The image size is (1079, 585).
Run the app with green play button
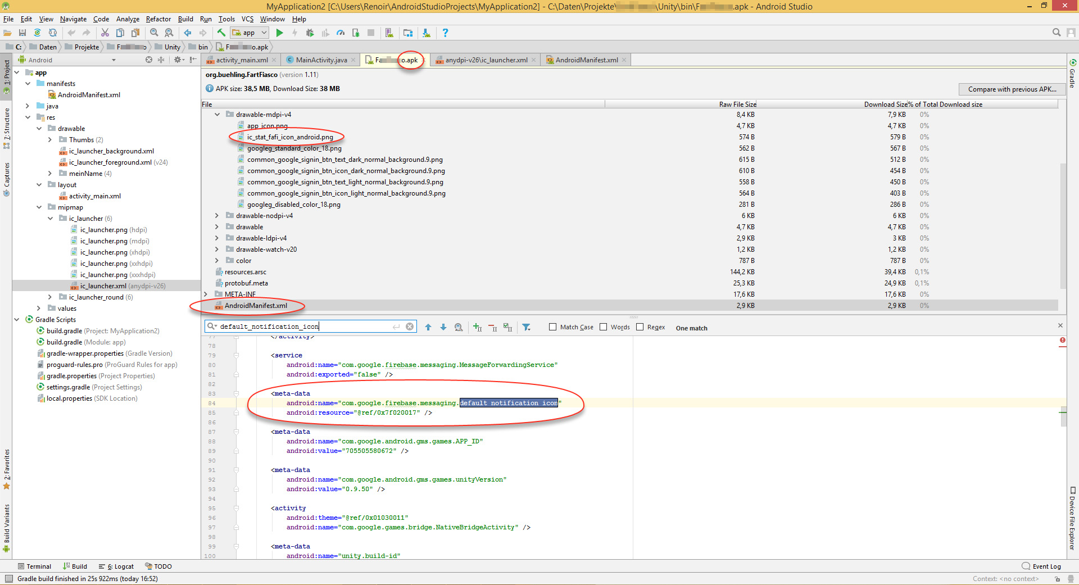tap(279, 33)
